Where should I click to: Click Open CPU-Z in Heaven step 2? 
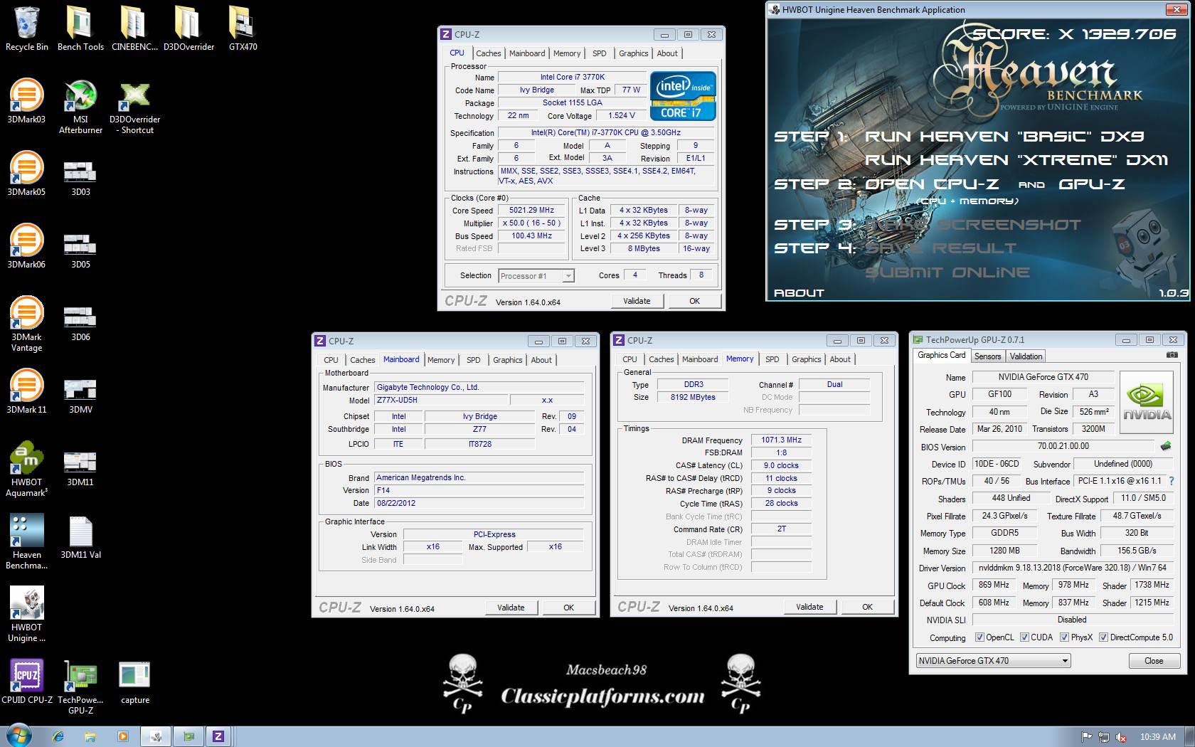[932, 184]
